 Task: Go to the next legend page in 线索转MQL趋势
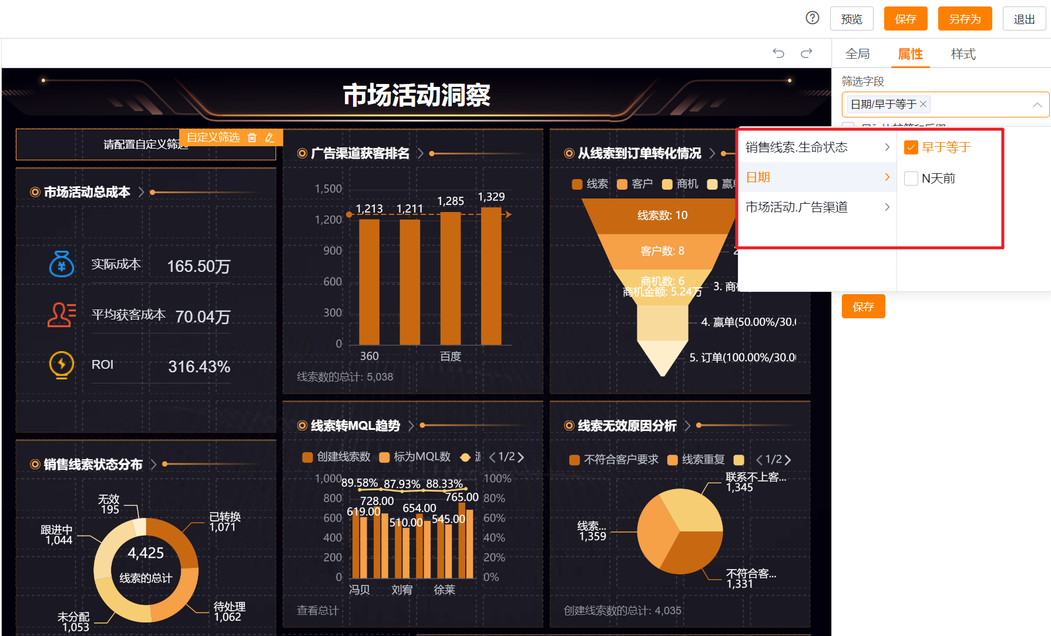(521, 457)
